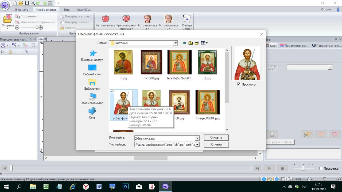Viewport: 342px width, 192px height.
Task: Open the Имя файла dropdown arrow
Action: click(197, 138)
